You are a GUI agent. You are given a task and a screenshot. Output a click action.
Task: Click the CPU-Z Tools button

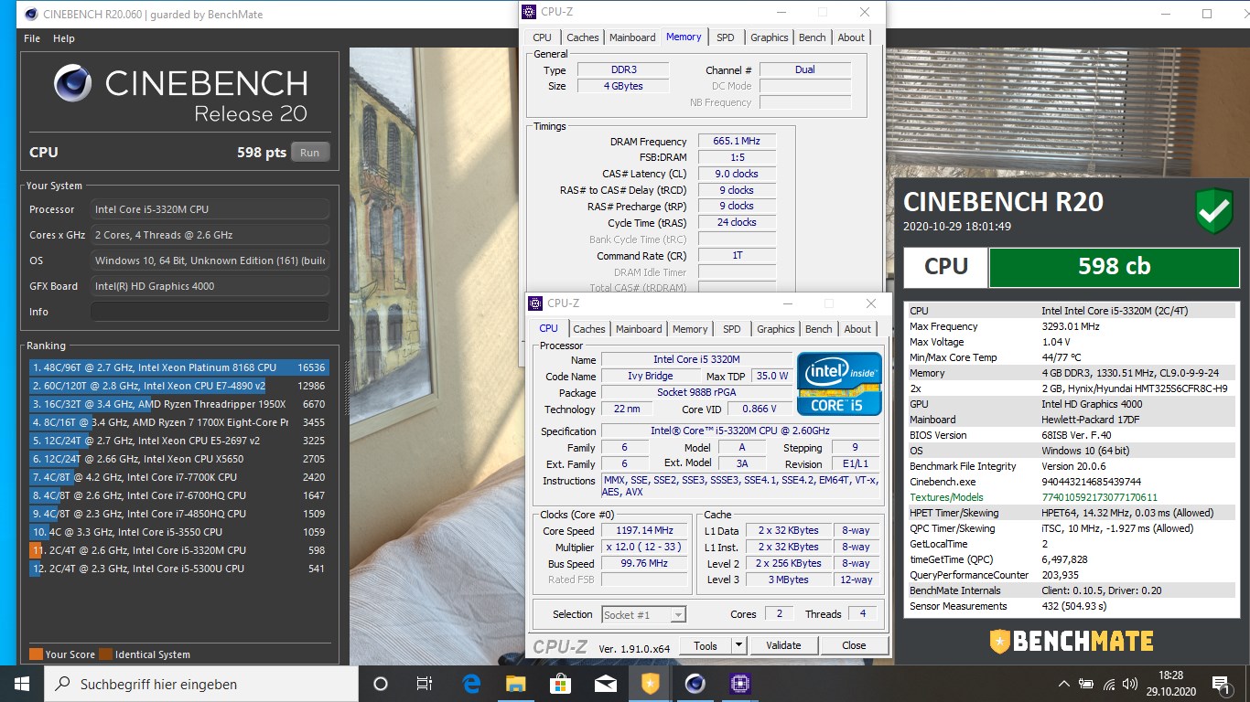click(706, 645)
